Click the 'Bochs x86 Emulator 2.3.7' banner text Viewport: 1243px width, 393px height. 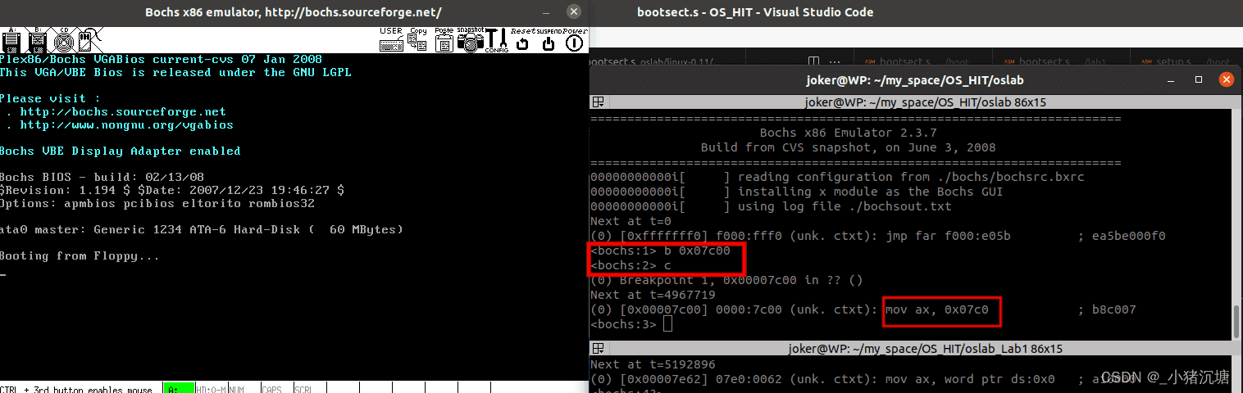click(x=848, y=133)
